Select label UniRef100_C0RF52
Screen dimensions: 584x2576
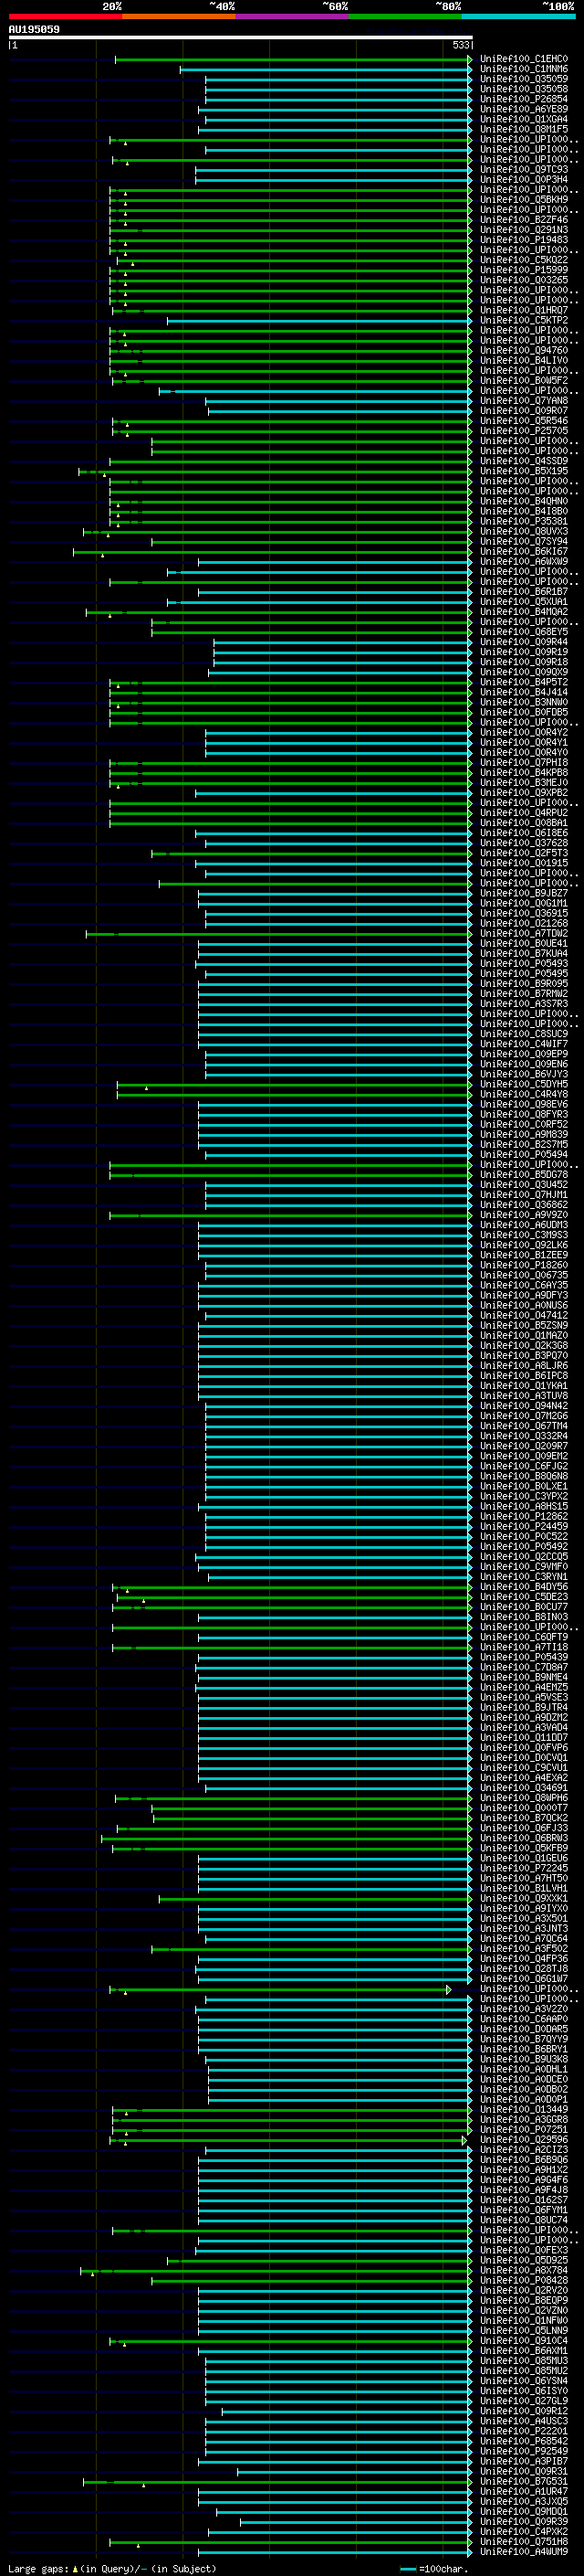click(x=523, y=1124)
